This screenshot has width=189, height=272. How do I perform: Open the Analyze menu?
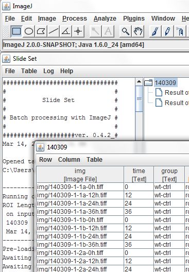coord(105,19)
